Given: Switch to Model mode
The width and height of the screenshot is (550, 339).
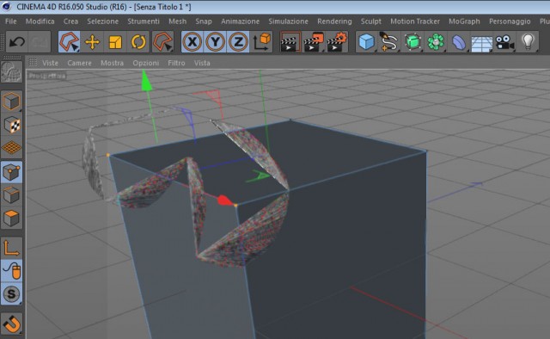Looking at the screenshot, I should coord(11,102).
